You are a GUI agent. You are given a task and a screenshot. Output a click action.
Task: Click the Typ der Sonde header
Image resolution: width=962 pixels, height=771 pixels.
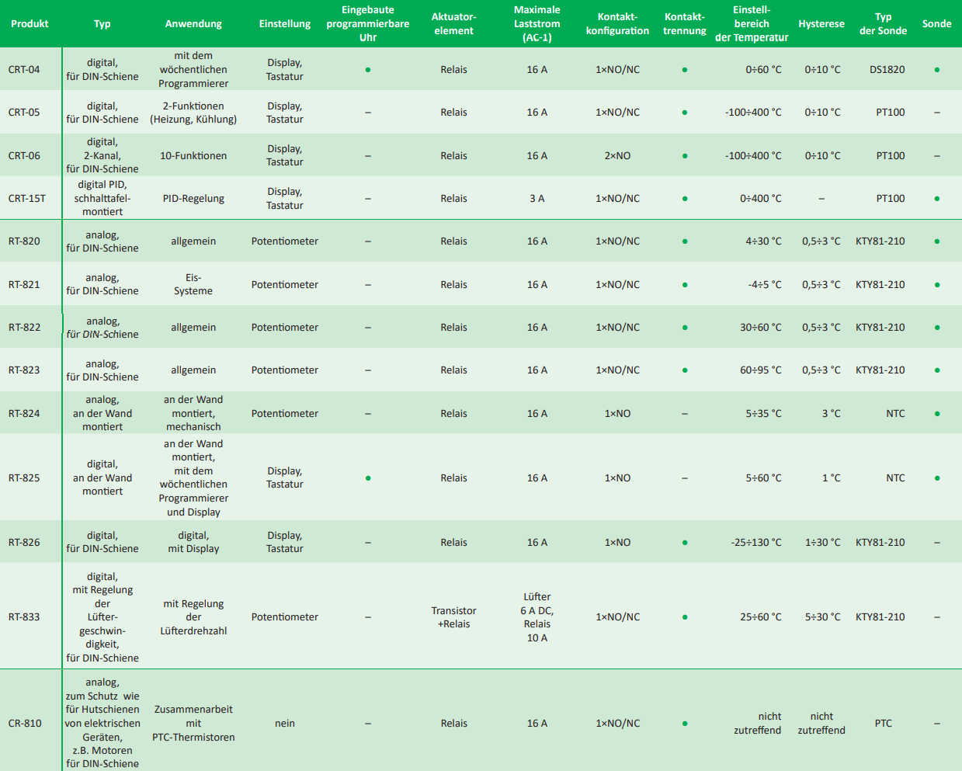click(883, 24)
